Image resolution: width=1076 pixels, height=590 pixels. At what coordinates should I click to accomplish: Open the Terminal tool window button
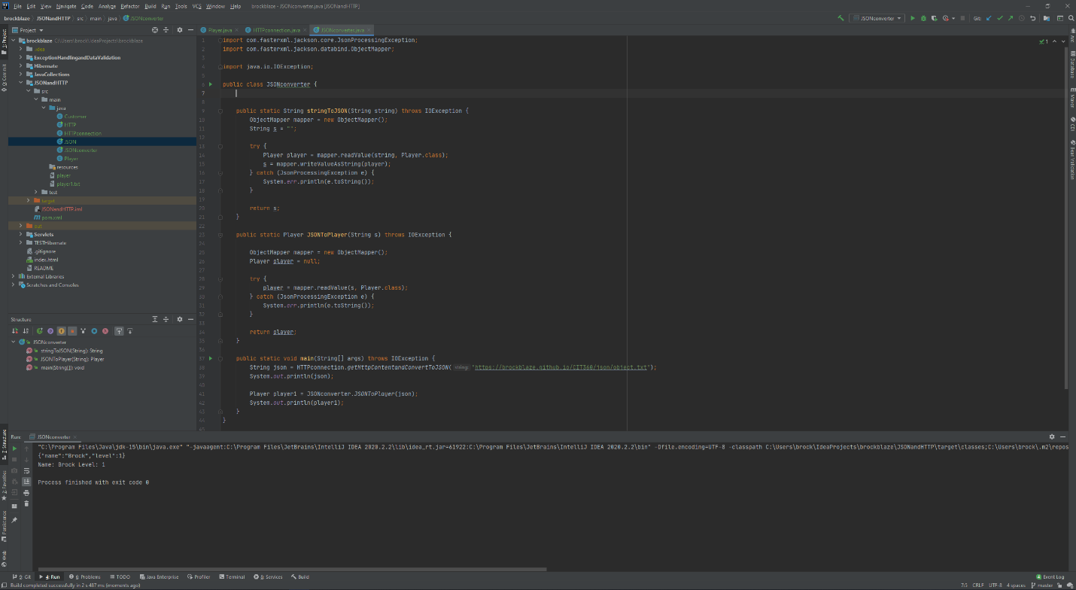click(x=232, y=577)
